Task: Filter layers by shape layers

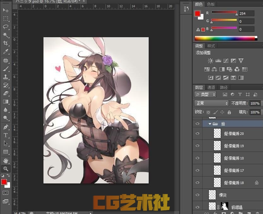Action: click(x=248, y=95)
